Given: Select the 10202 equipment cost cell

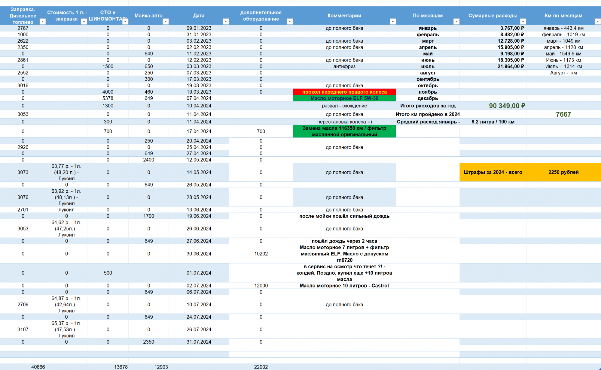Looking at the screenshot, I should (261, 254).
